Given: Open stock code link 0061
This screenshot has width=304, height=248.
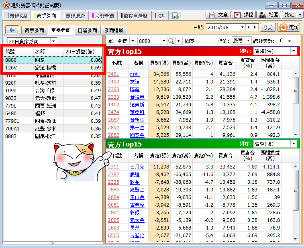Looking at the screenshot, I should (114, 205).
